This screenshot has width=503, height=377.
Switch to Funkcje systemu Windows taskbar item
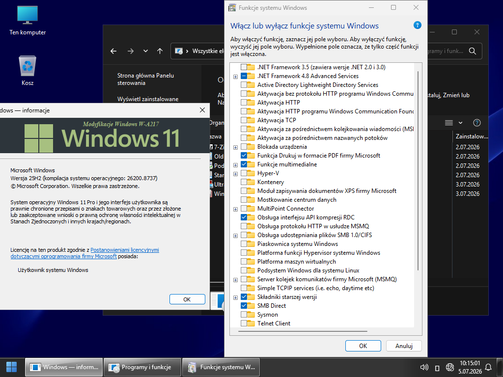(221, 367)
